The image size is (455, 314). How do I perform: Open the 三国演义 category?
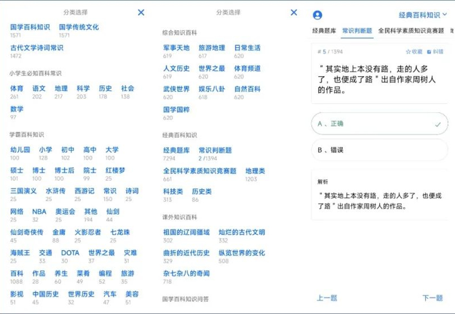point(23,191)
